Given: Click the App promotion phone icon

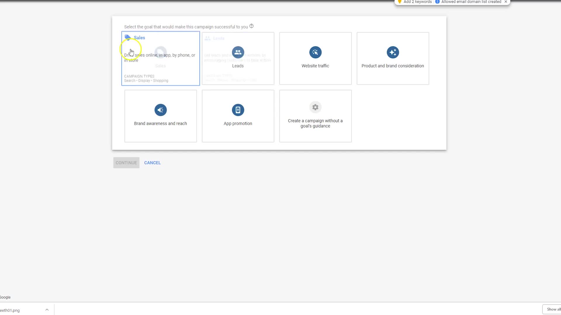Looking at the screenshot, I should (x=238, y=110).
